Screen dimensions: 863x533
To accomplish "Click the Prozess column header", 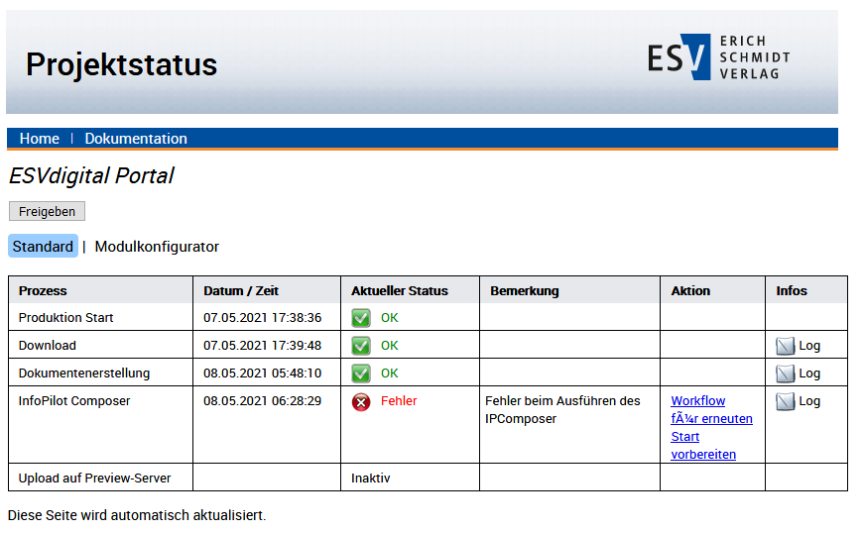I will tap(43, 290).
